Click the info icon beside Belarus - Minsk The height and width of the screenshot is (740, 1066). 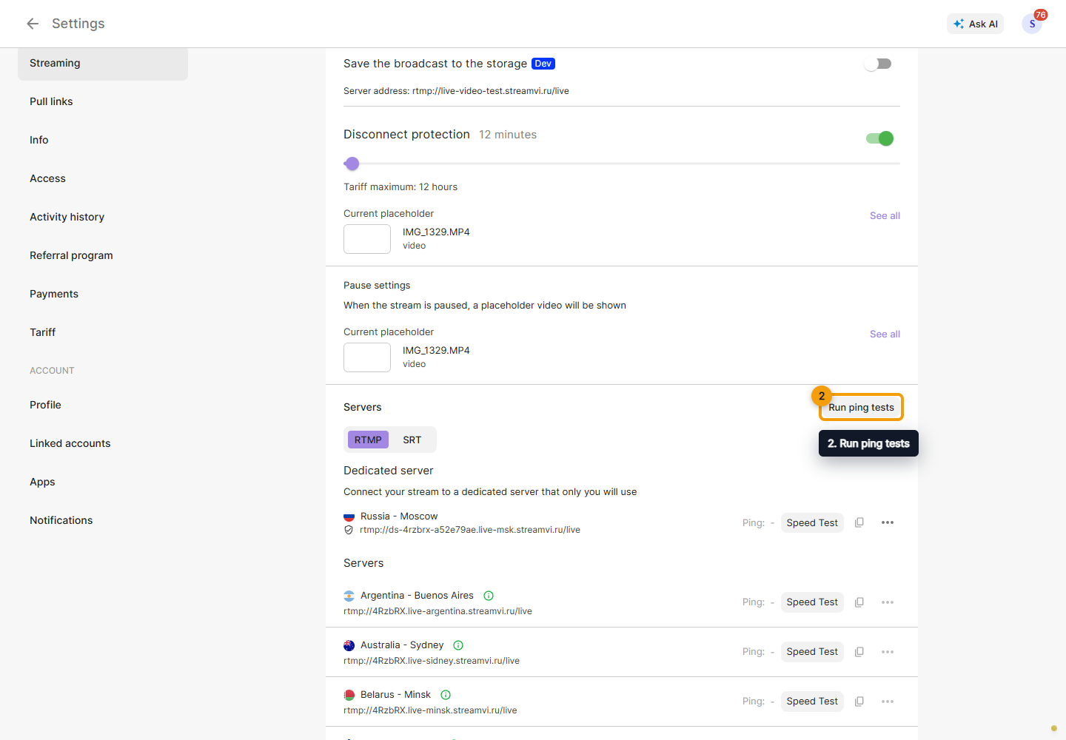click(446, 695)
